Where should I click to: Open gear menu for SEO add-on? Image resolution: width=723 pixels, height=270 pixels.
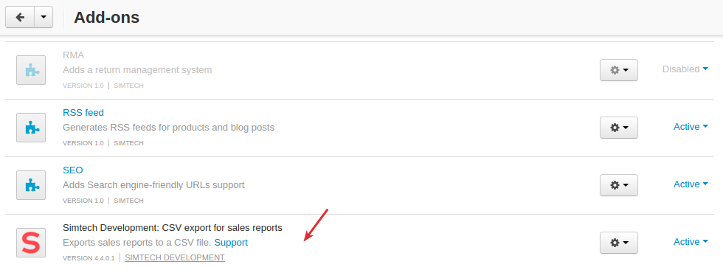619,185
